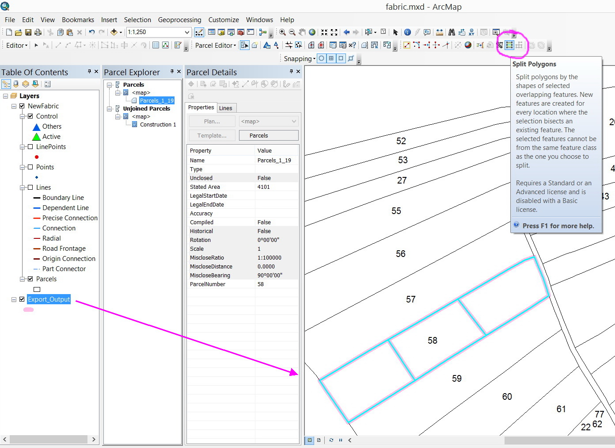Click the Plan... button
Screen dimensions: 615x448
tap(212, 121)
